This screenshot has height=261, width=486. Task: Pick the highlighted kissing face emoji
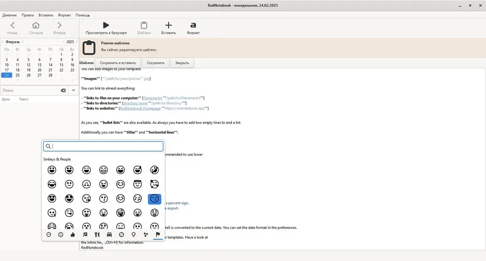(155, 198)
